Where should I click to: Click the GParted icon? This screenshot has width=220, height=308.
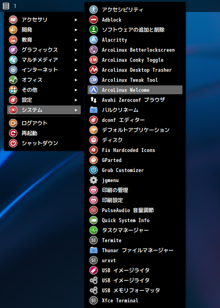click(94, 160)
